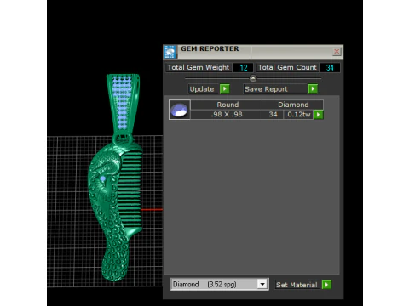Click the .98 X .98 size cell
Screen dimensions: 409x306
tap(227, 115)
